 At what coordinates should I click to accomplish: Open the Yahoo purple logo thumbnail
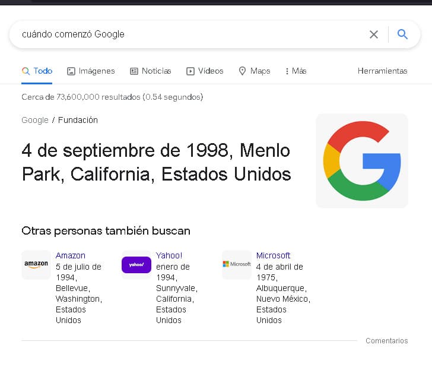coord(136,265)
